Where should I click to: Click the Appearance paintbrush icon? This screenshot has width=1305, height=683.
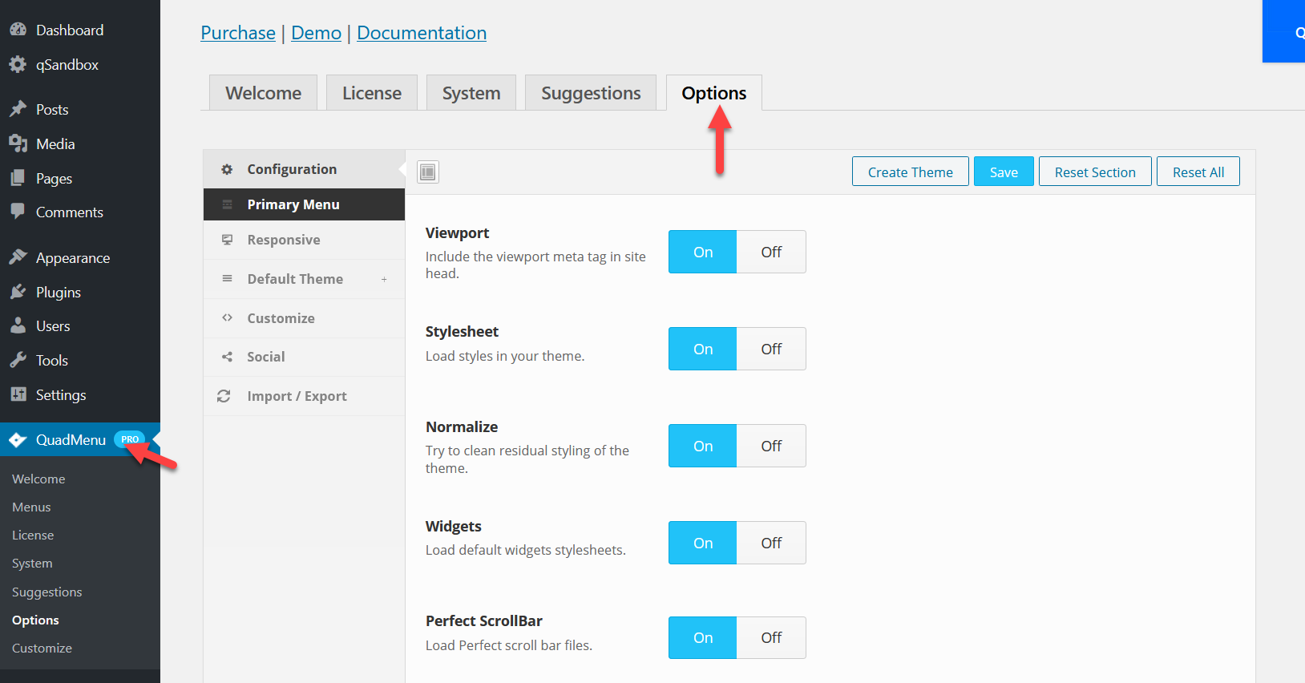tap(18, 257)
